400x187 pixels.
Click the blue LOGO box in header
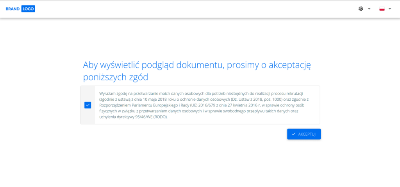click(x=28, y=9)
